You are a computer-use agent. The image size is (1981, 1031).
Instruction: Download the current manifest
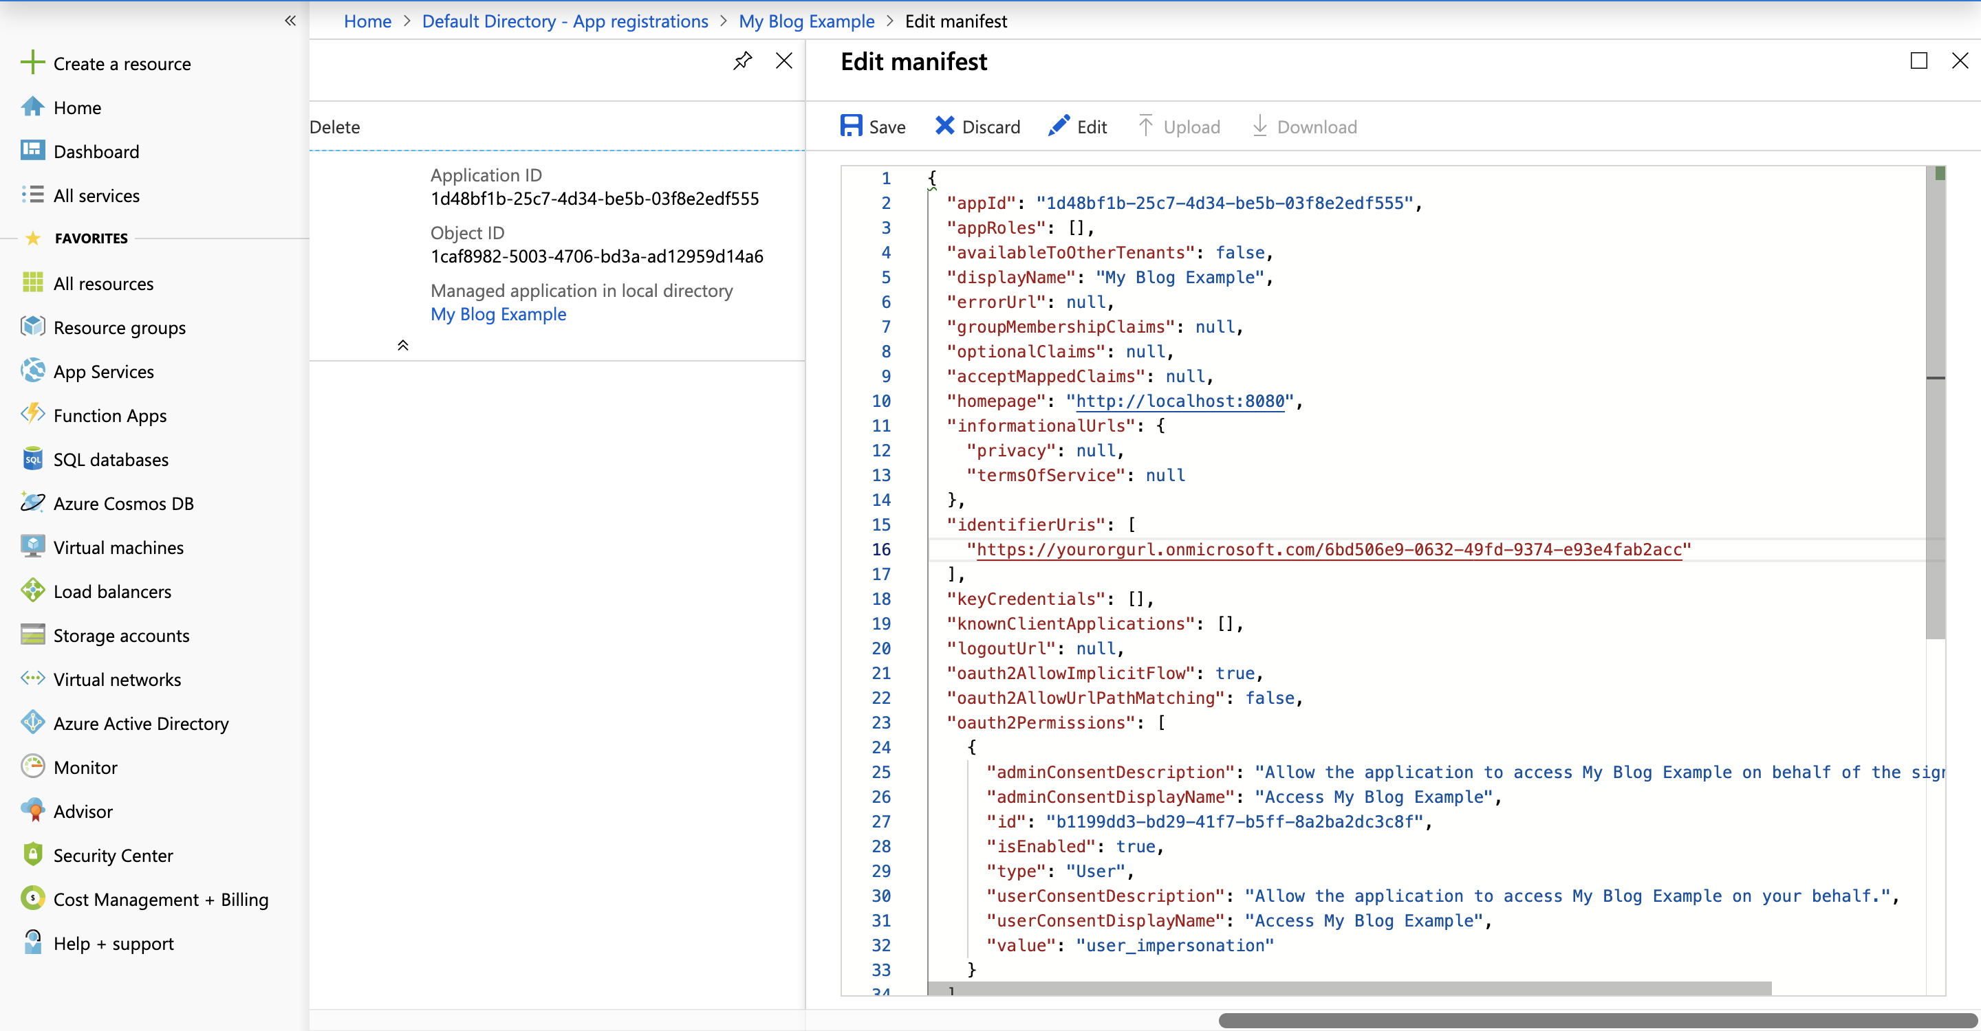coord(1303,126)
